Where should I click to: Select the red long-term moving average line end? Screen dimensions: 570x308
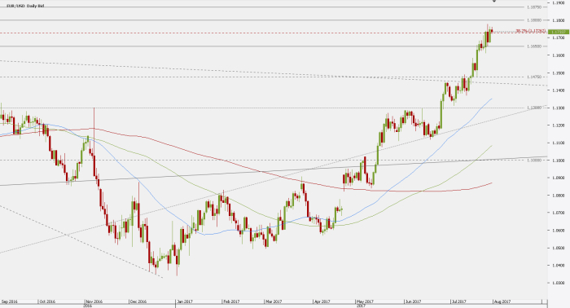[492, 183]
